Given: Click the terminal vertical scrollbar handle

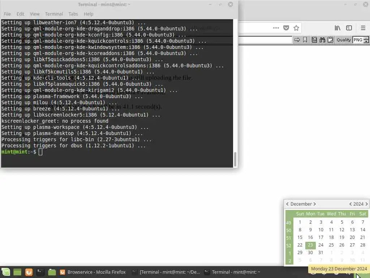Looking at the screenshot, I should click(x=235, y=160).
